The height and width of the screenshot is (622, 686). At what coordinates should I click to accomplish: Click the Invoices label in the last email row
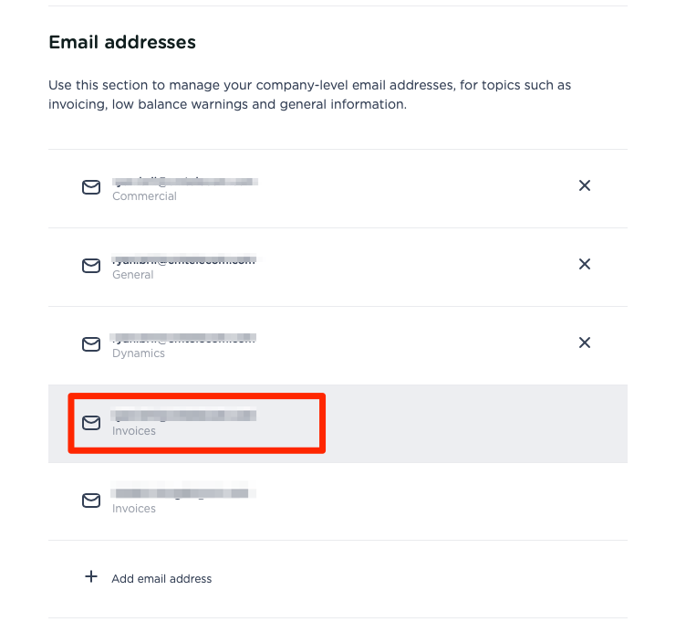(x=134, y=509)
